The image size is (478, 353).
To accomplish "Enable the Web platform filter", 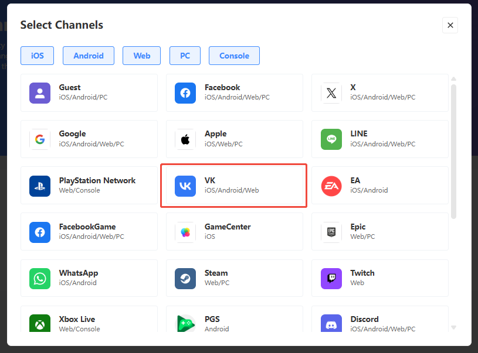I will [141, 56].
